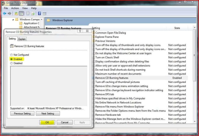Click the Cancel button

[x=65, y=122]
